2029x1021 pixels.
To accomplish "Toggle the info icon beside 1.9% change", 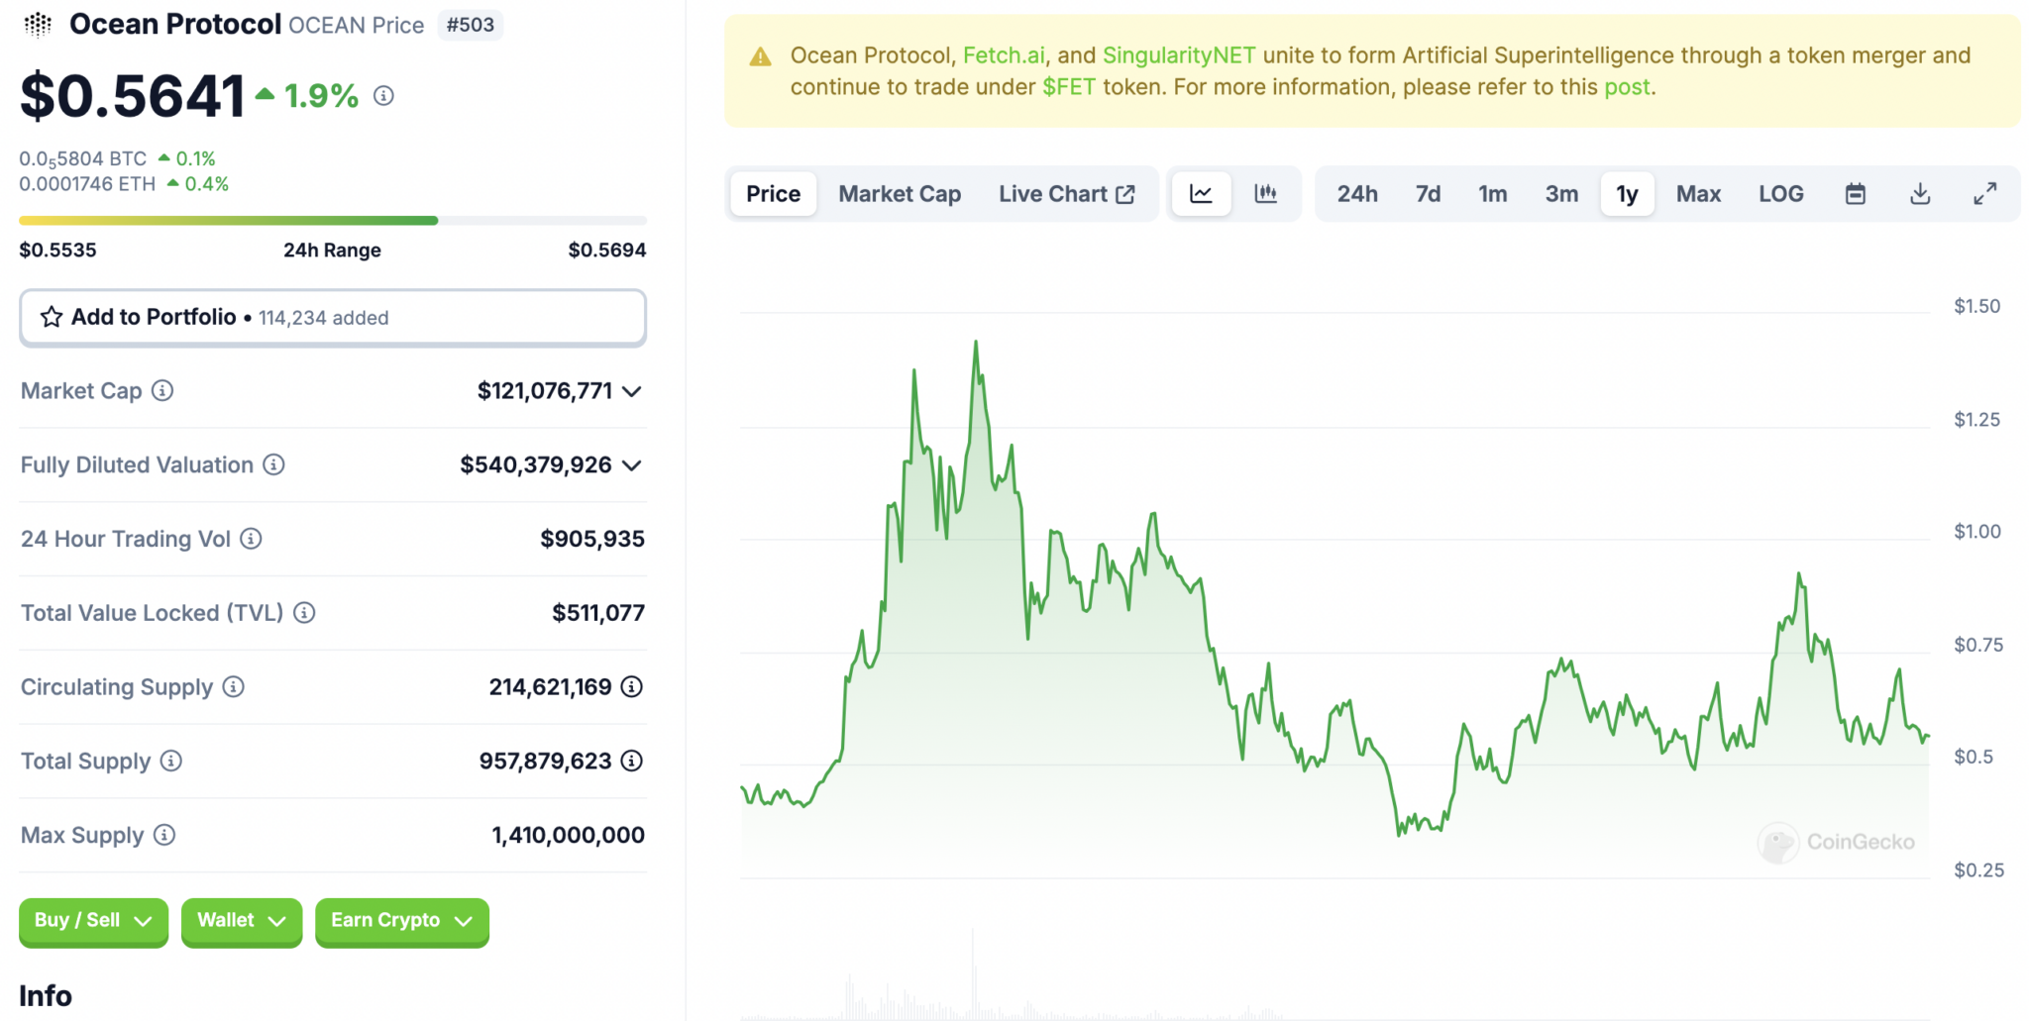I will (x=383, y=96).
